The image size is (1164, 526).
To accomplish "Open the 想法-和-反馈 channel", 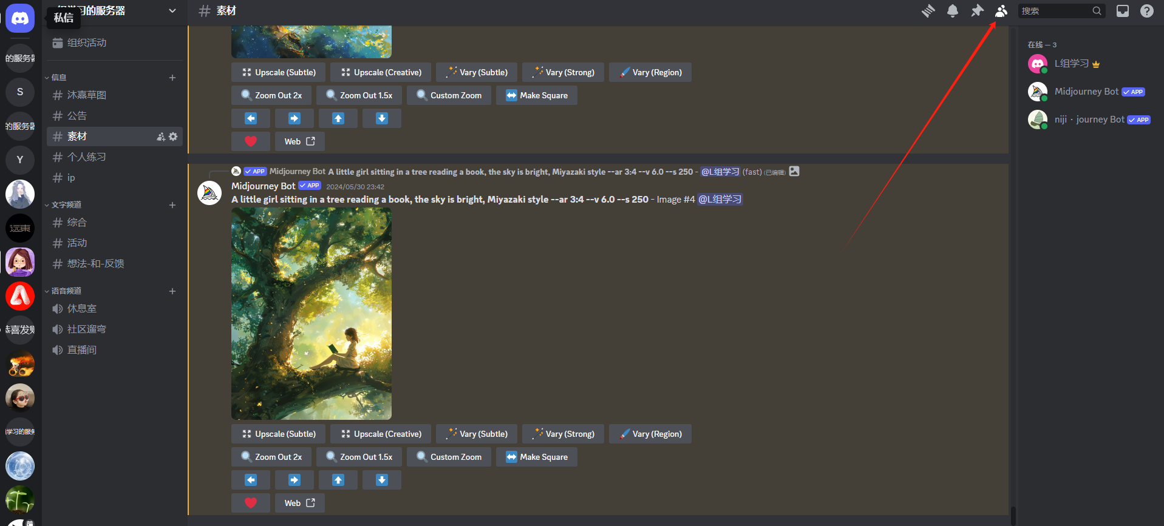I will point(115,264).
